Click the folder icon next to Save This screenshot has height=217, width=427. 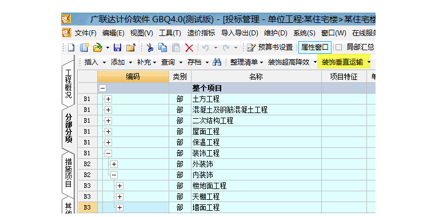pyautogui.click(x=131, y=47)
